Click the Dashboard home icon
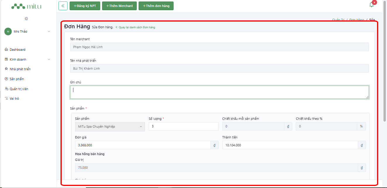The image size is (387, 188). click(6, 50)
